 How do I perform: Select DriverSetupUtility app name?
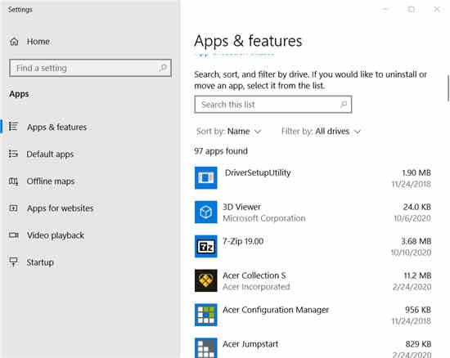258,172
